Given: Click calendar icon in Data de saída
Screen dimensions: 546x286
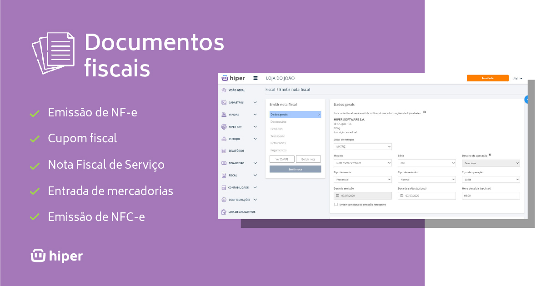Looking at the screenshot, I should pos(401,196).
